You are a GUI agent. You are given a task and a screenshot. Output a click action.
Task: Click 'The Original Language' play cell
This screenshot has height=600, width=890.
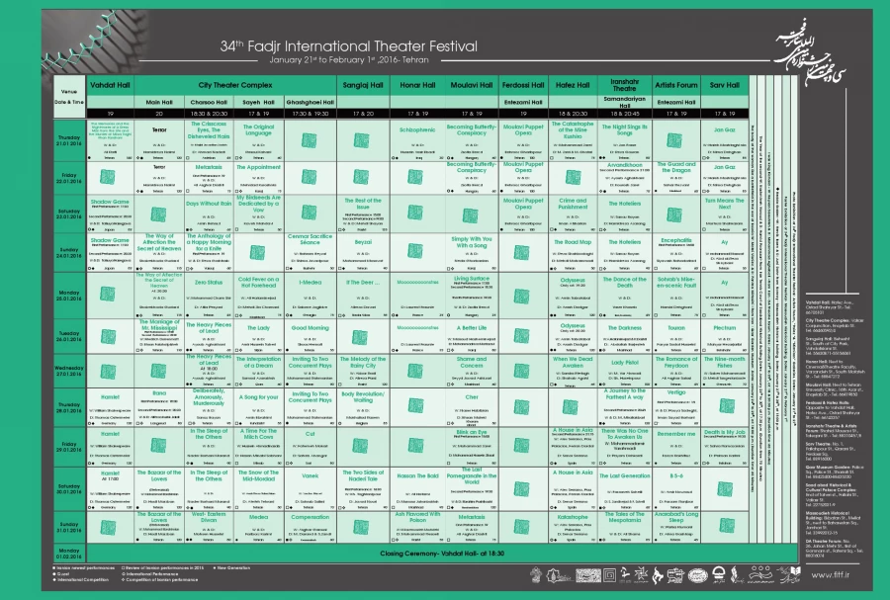pos(258,140)
